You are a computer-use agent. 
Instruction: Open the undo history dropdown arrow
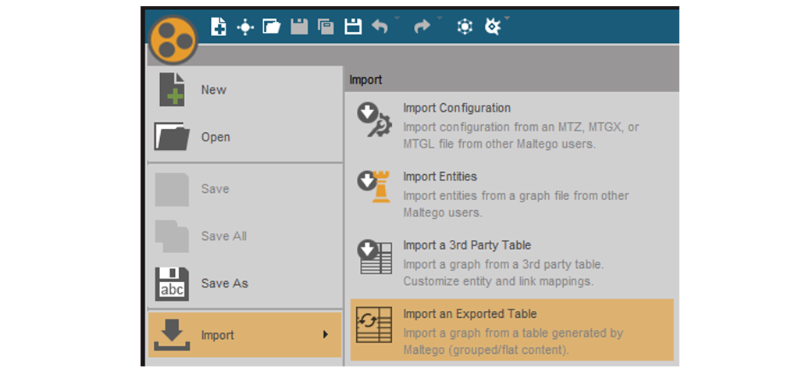click(x=397, y=19)
